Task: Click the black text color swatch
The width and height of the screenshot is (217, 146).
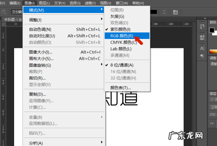Action: 153,12
